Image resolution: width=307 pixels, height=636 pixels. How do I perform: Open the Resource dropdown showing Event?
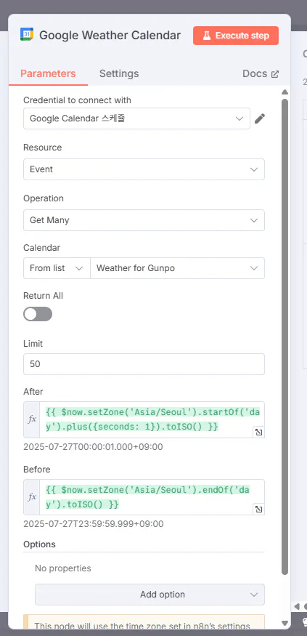[144, 169]
